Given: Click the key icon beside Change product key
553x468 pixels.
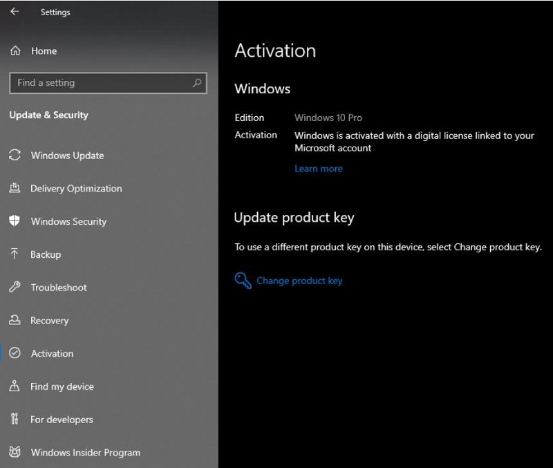Looking at the screenshot, I should (243, 281).
